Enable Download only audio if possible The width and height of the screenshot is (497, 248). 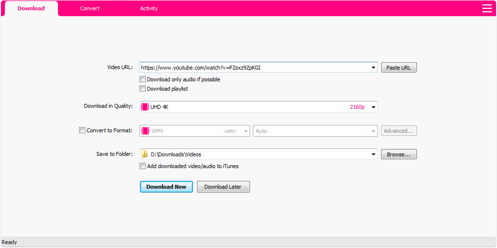142,79
